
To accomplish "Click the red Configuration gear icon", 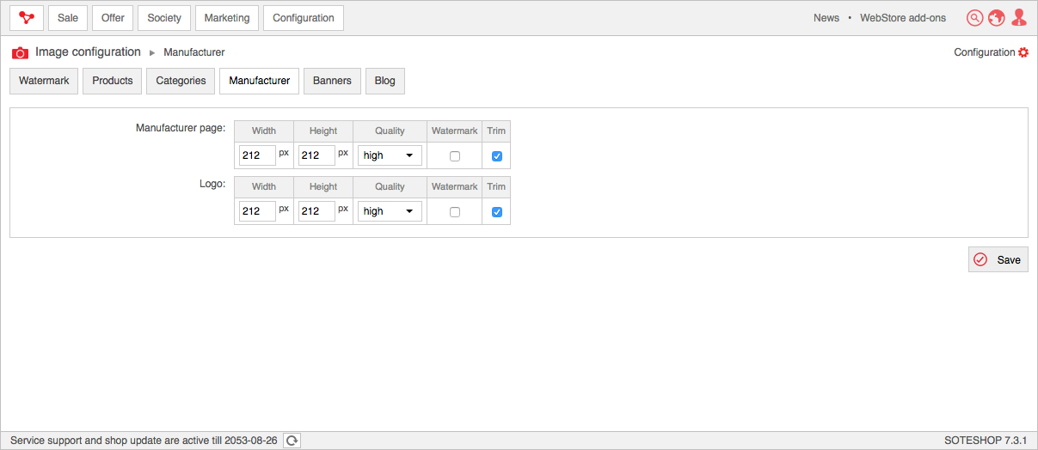I will [x=1023, y=52].
